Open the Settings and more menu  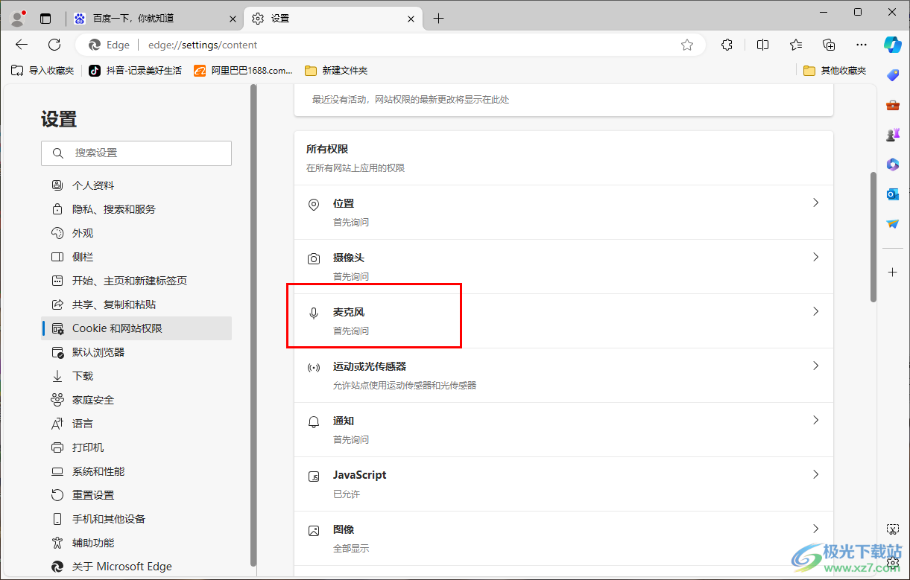tap(862, 45)
